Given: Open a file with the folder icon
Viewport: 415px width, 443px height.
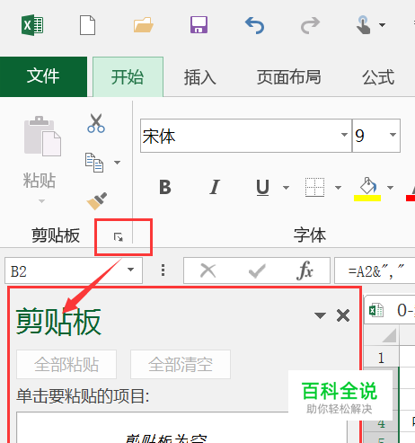Looking at the screenshot, I should pyautogui.click(x=143, y=25).
